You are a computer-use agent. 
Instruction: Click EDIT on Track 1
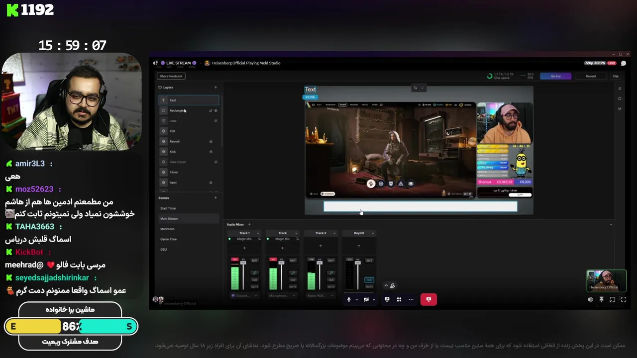pos(255,261)
